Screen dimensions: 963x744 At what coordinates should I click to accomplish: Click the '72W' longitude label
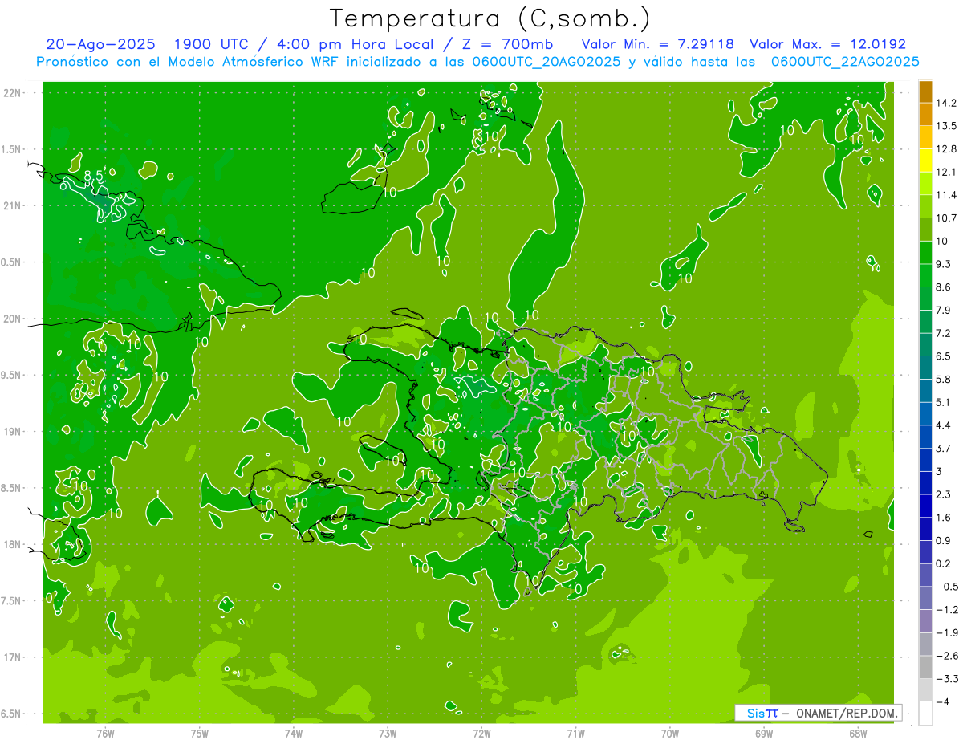(x=481, y=733)
